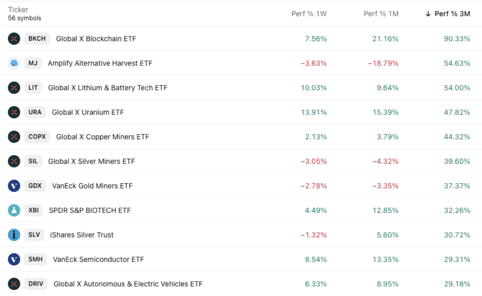The height and width of the screenshot is (296, 482).
Task: Sort by the Perf % 1W column header
Action: pos(310,14)
